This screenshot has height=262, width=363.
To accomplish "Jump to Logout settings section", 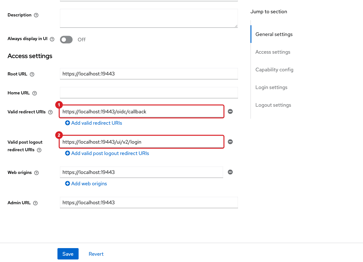I will (x=273, y=105).
